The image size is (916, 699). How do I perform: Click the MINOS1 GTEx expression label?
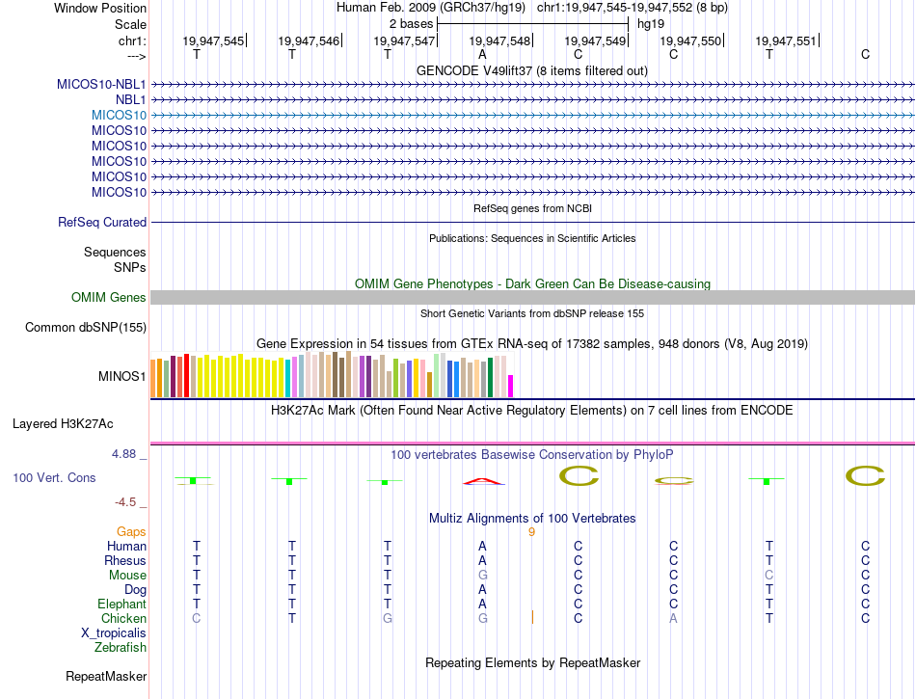(x=121, y=376)
